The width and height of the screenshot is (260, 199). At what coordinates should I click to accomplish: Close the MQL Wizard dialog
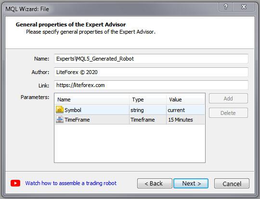[244, 7]
